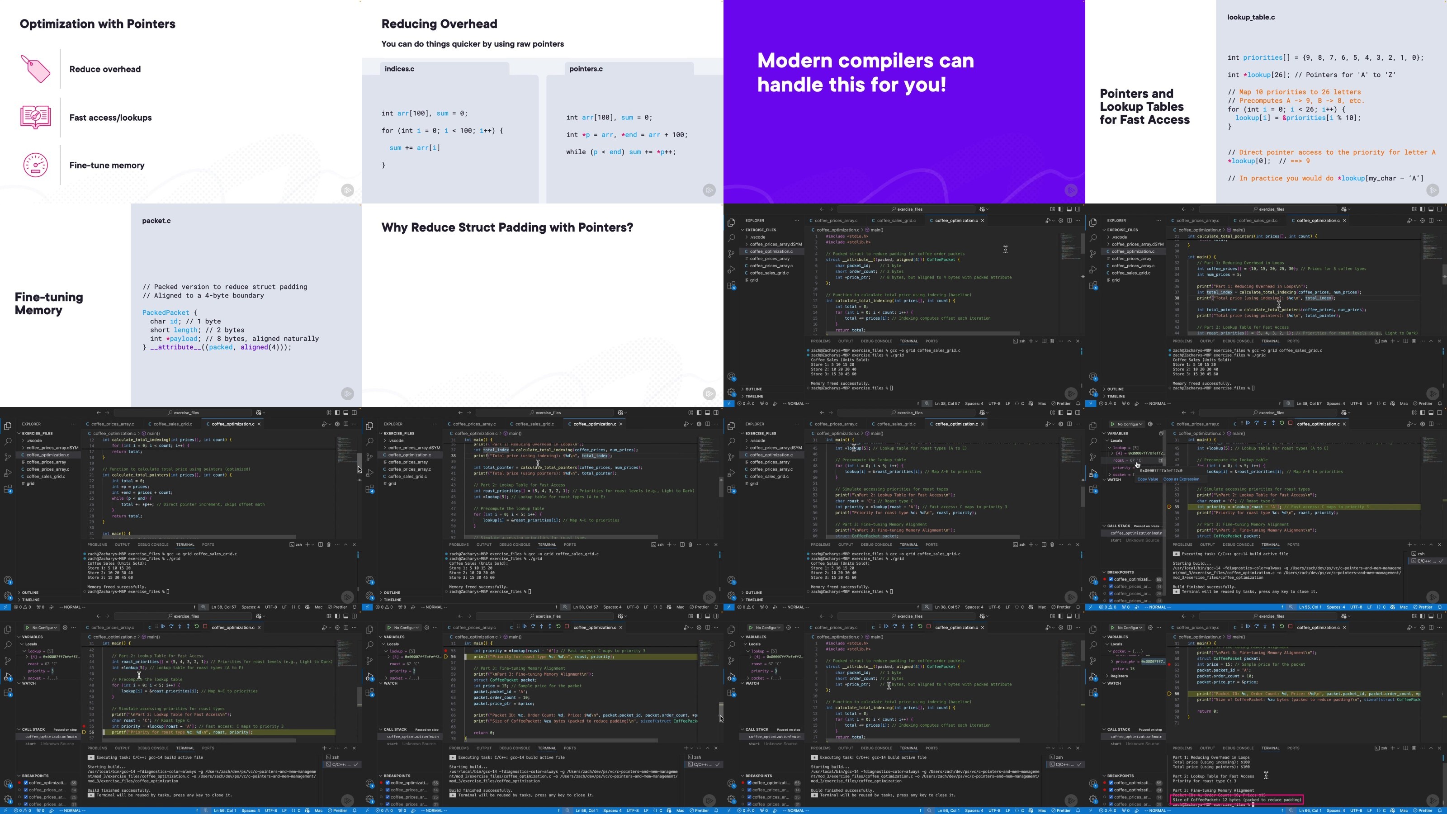1447x814 pixels.
Task: In the Ln 55 frame, uncheck coffee_prices_ar breakpoint 14
Action: pyautogui.click(x=1111, y=587)
